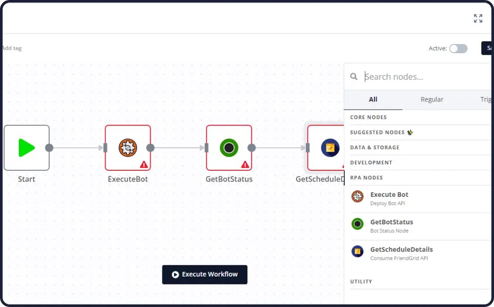Expand the Suggested Nodes category
Image resolution: width=494 pixels, height=307 pixels.
pyautogui.click(x=420, y=132)
